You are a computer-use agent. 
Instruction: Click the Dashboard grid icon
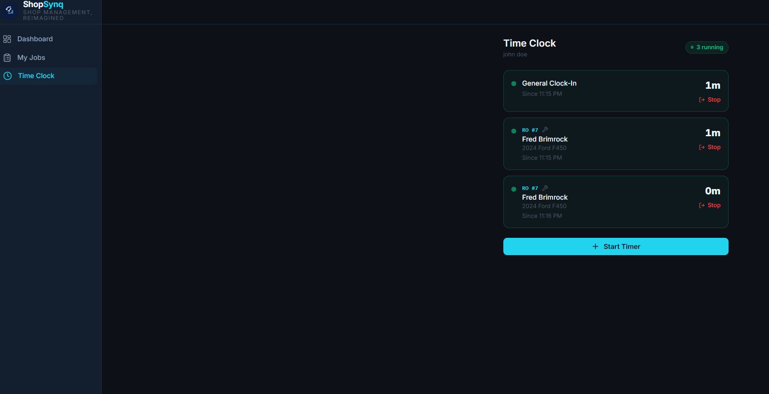(x=7, y=39)
